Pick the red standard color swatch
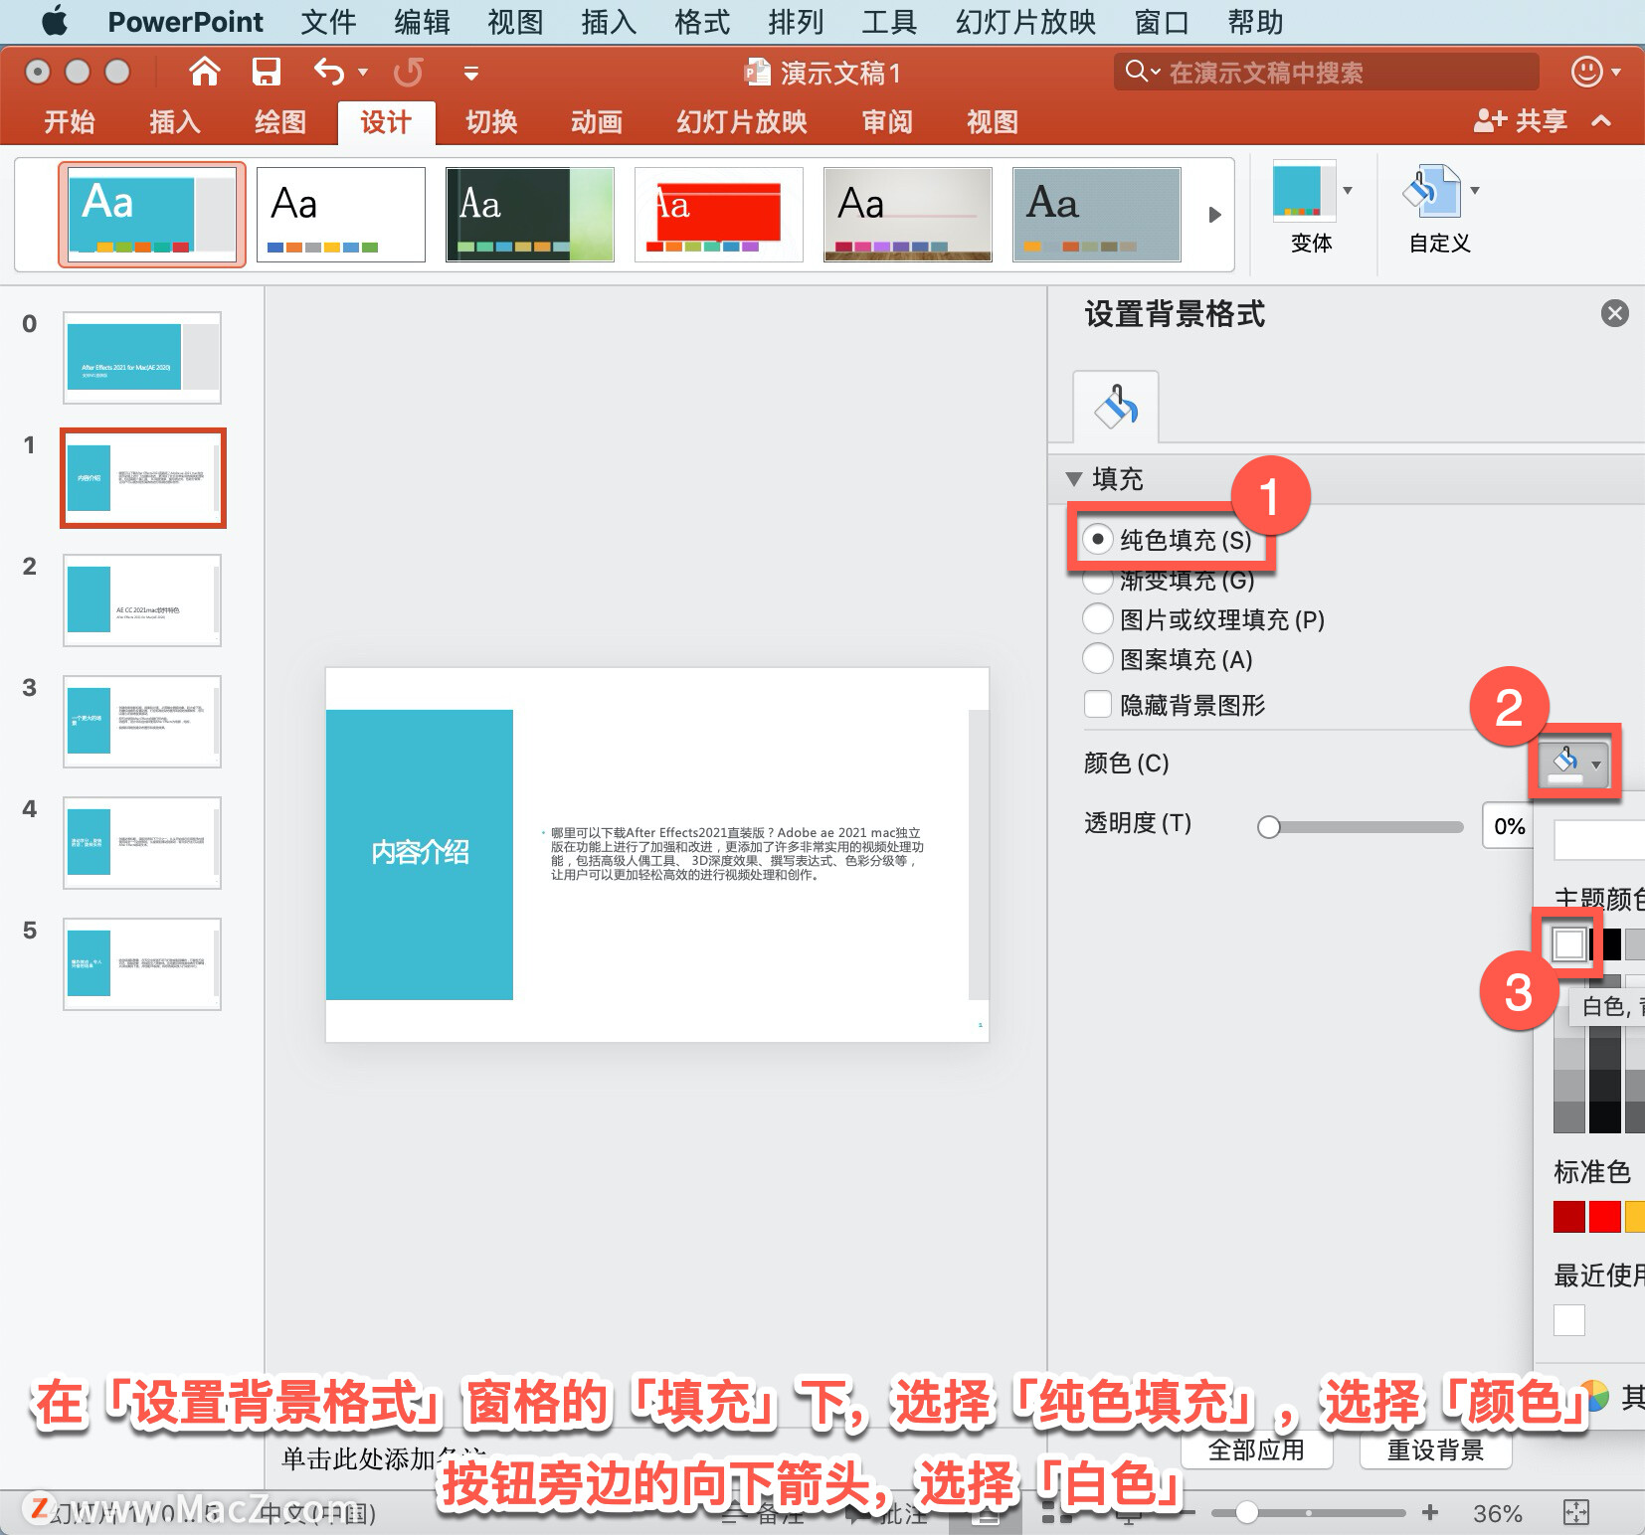 (1604, 1217)
